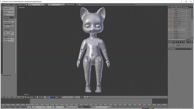Toggle renderability camera for headback
The image size is (194, 109).
(190, 38)
